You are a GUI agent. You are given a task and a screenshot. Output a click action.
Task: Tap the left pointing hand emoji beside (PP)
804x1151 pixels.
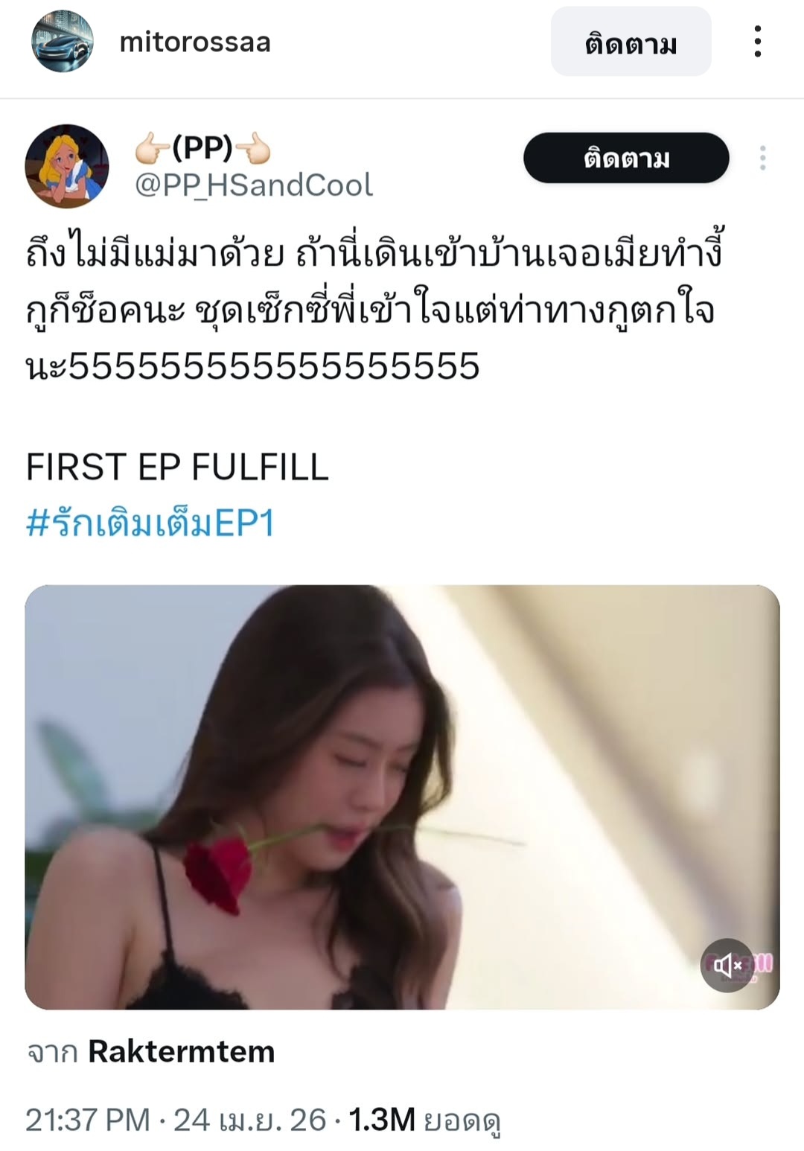(153, 150)
